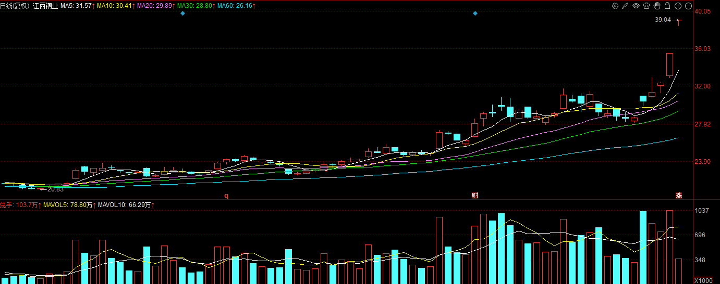Click the 20.83 low price label

point(55,189)
